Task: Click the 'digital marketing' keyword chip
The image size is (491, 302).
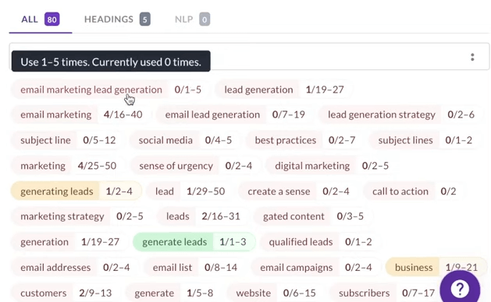Action: tap(332, 166)
